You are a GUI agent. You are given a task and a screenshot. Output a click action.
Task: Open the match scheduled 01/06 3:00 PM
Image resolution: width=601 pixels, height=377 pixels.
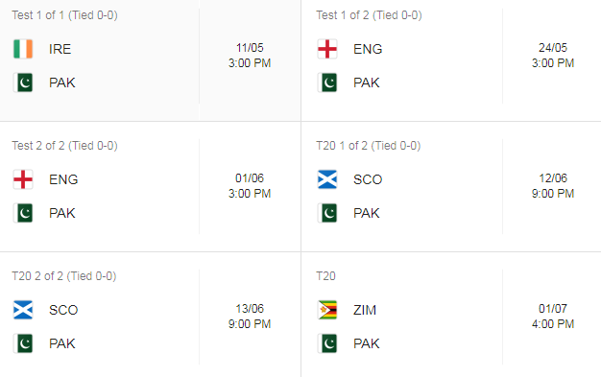(250, 186)
